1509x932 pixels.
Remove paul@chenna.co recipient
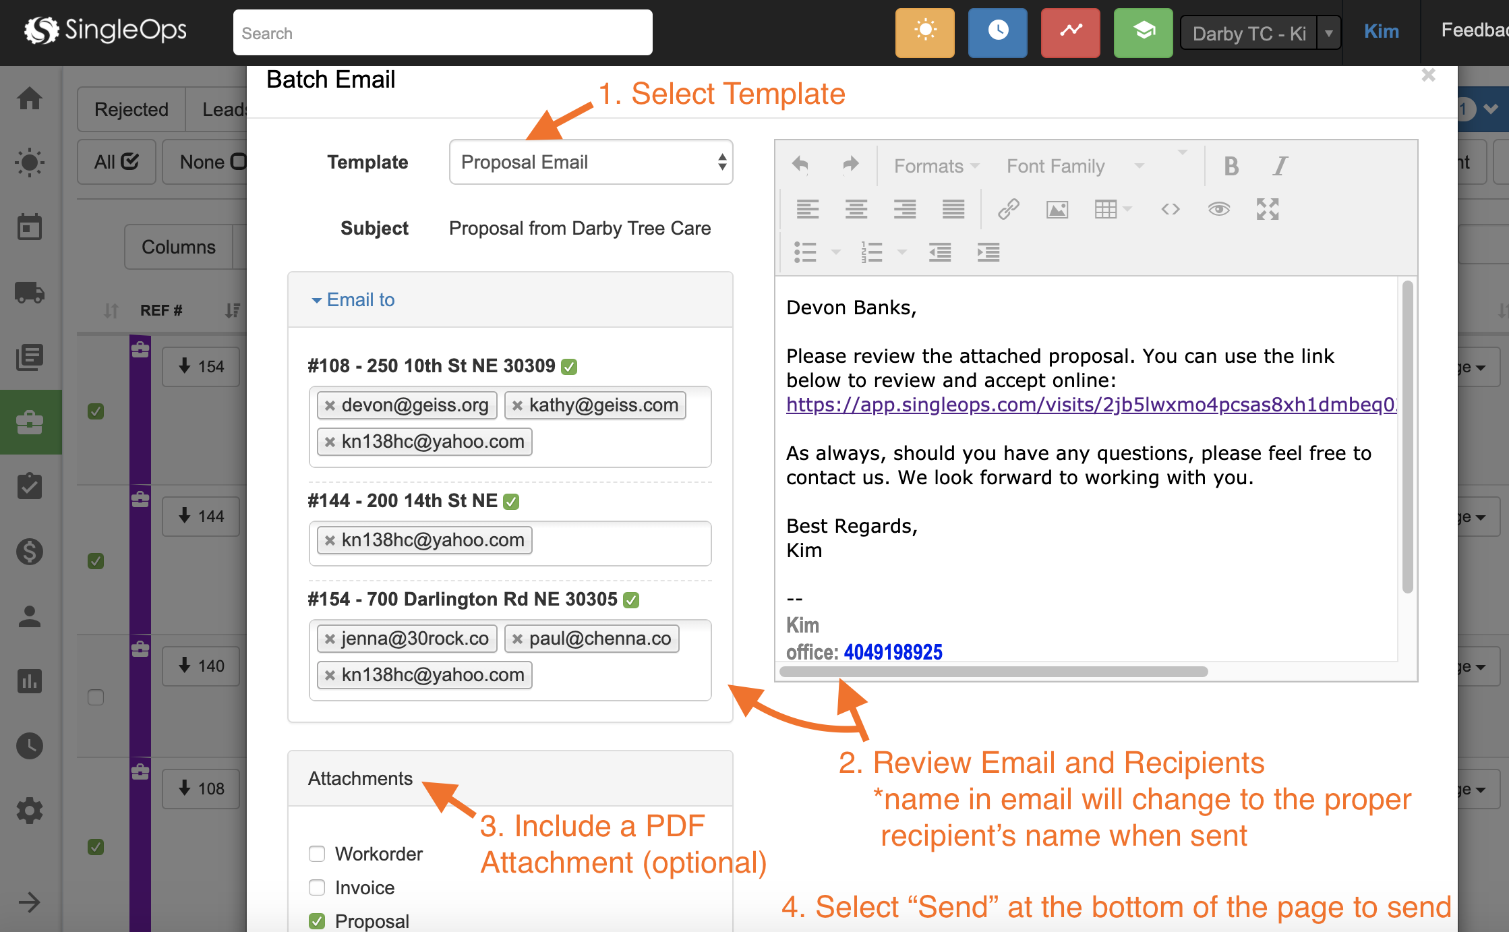point(517,639)
